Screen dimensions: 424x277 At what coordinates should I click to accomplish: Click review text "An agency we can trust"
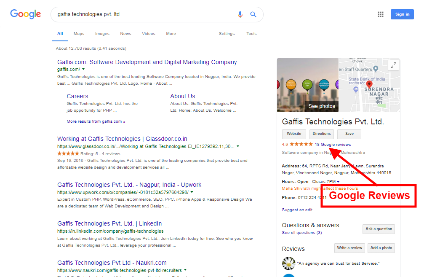[x=338, y=263]
